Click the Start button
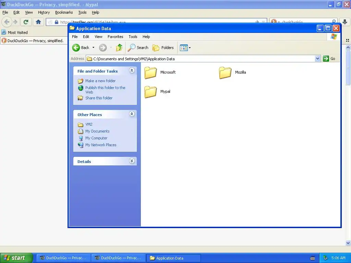The width and height of the screenshot is (351, 263). (16, 258)
